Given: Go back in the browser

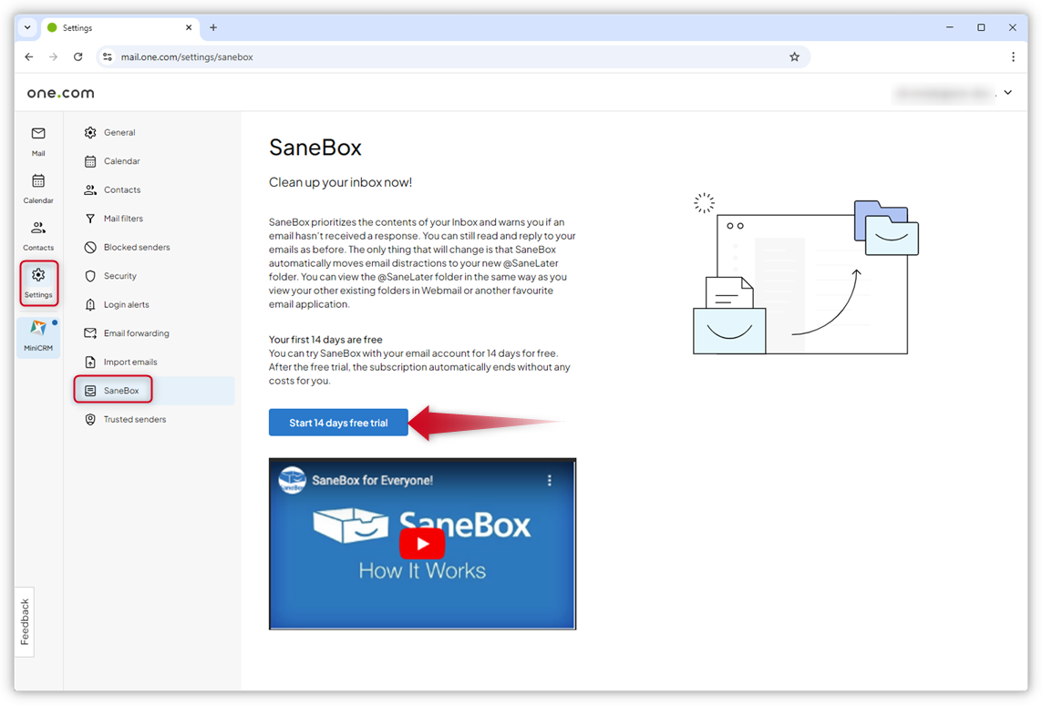Looking at the screenshot, I should pos(29,57).
